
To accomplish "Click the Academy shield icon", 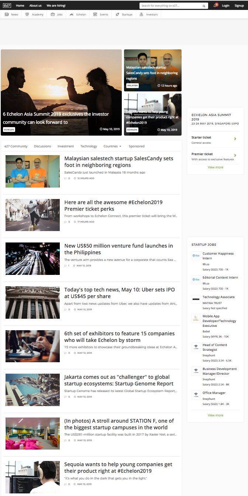I will pos(27,14).
